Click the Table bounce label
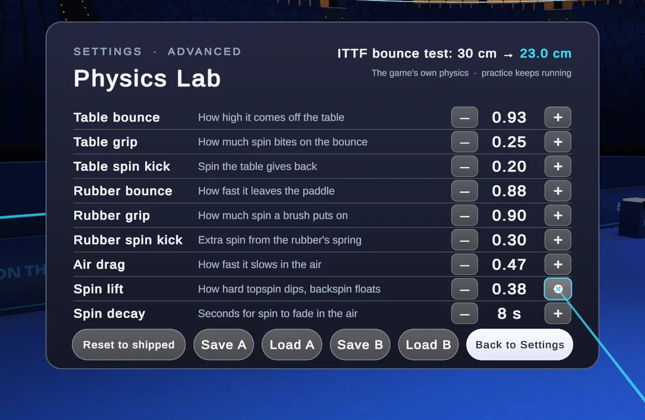The height and width of the screenshot is (420, 645). [117, 118]
